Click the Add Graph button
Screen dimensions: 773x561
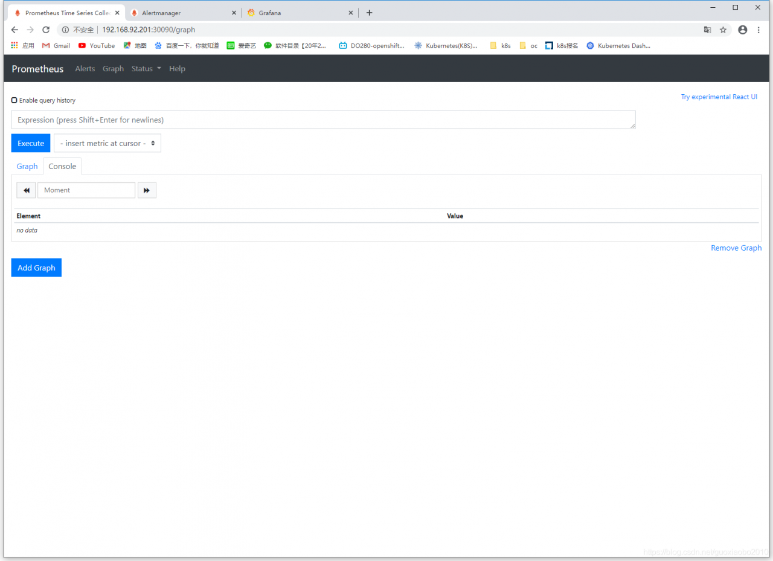tap(36, 268)
